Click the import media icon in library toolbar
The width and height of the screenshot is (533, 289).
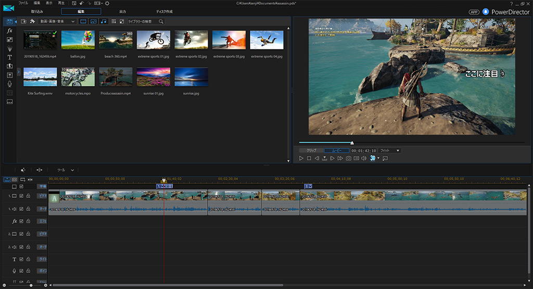(x=24, y=21)
